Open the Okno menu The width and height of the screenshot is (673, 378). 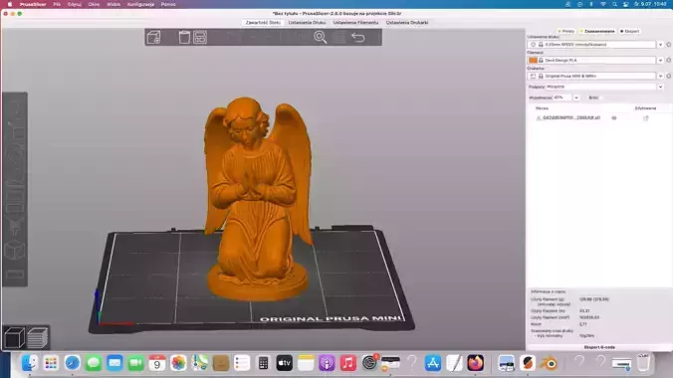(94, 4)
